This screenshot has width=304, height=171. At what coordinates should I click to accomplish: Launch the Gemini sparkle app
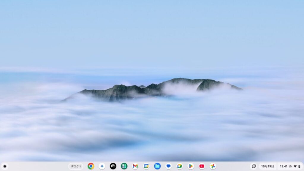[x=102, y=166]
